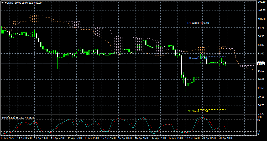The width and height of the screenshot is (267, 141).
Task: Click the 14 Apr 06:00 time label
Action: pyautogui.click(x=24, y=138)
